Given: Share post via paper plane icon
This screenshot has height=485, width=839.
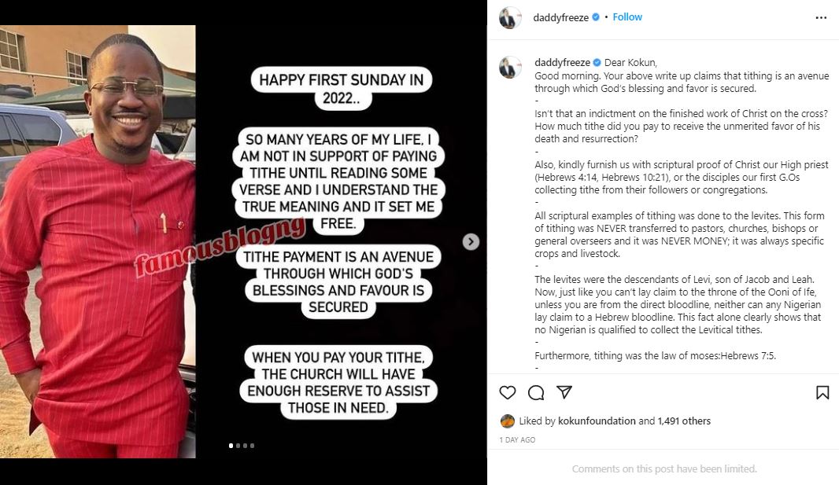Looking at the screenshot, I should tap(564, 392).
